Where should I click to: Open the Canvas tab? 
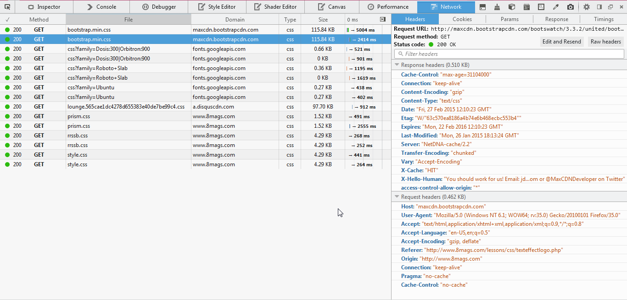[x=332, y=7]
